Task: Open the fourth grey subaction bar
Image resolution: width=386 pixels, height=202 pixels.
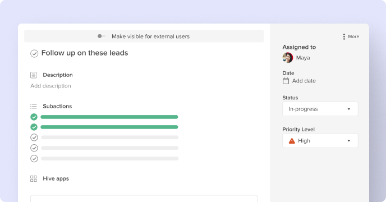Action: click(x=110, y=148)
